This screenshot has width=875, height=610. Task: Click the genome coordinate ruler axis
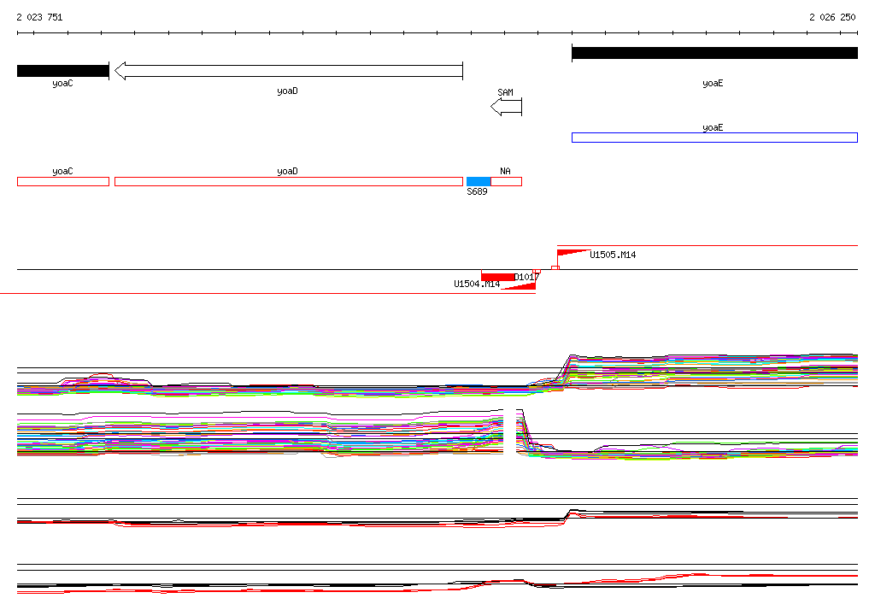(x=437, y=33)
